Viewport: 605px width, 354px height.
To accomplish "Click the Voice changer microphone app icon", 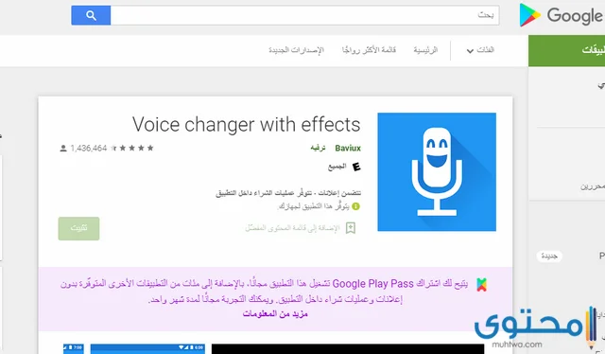I will [437, 172].
